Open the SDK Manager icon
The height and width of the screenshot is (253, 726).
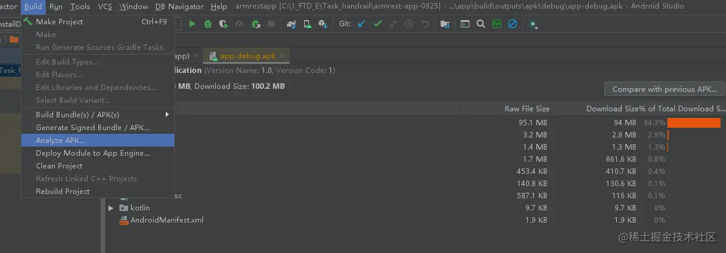[x=323, y=24]
